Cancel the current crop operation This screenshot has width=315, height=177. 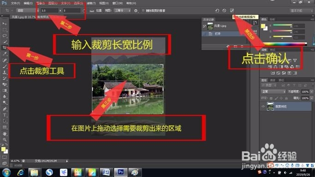pos(224,11)
